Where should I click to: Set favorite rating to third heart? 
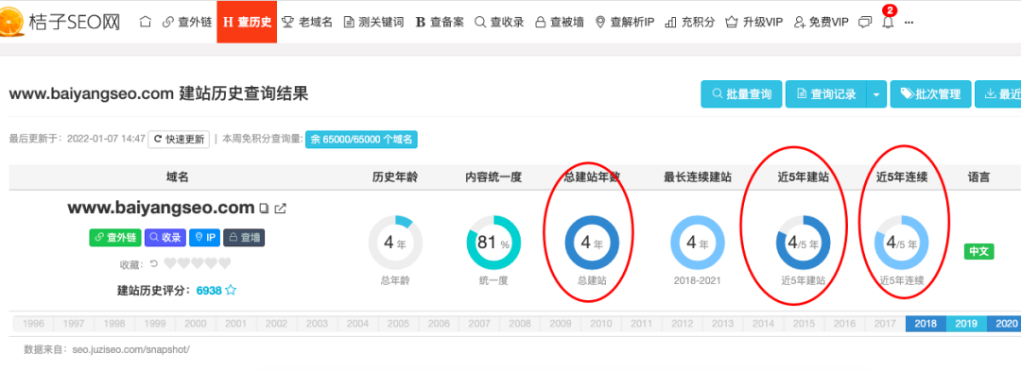[198, 263]
